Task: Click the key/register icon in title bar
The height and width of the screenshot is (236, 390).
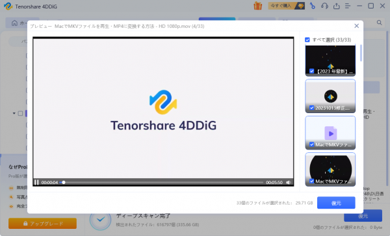Action: coord(313,6)
